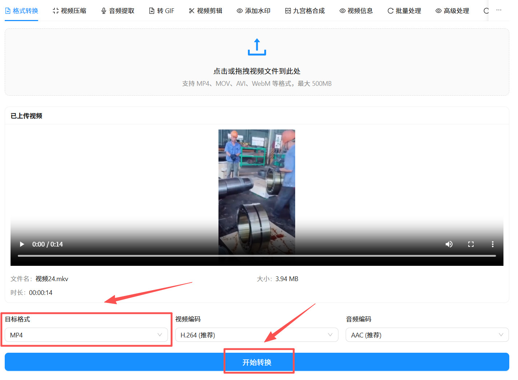Open the 添加水印 tab

pyautogui.click(x=254, y=11)
